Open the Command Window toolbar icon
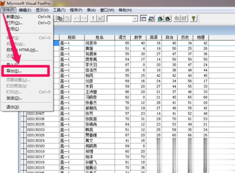The width and height of the screenshot is (235, 173). pos(143,19)
